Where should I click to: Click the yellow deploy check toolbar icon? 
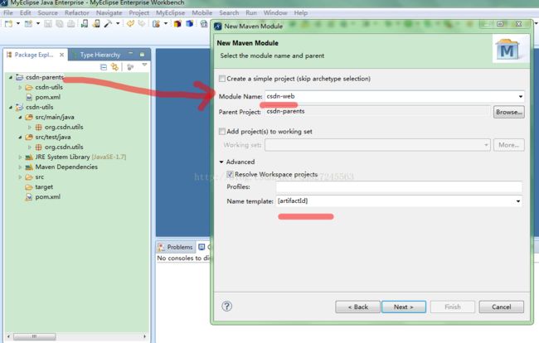pos(130,23)
